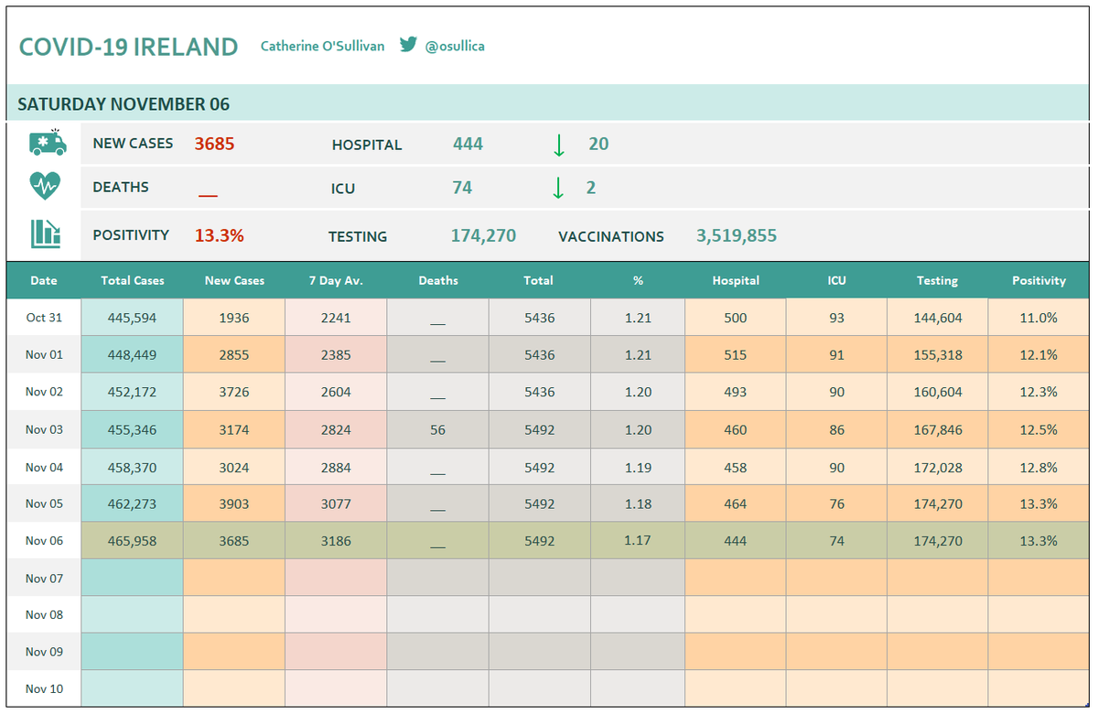The width and height of the screenshot is (1098, 714).
Task: Select the author name Catherine O'Sullivan
Action: [322, 46]
